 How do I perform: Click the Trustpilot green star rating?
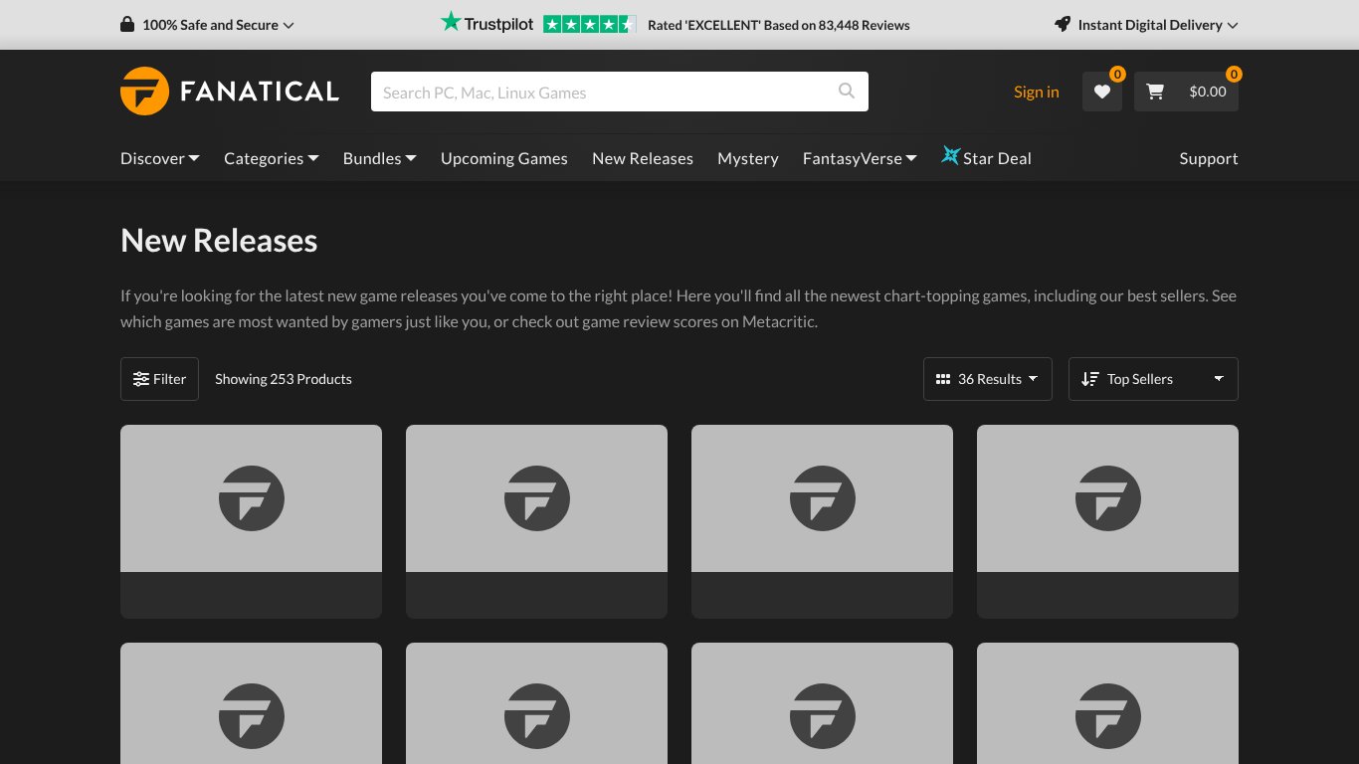pos(589,25)
